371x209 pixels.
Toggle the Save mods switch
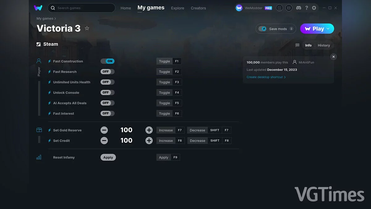tap(262, 29)
